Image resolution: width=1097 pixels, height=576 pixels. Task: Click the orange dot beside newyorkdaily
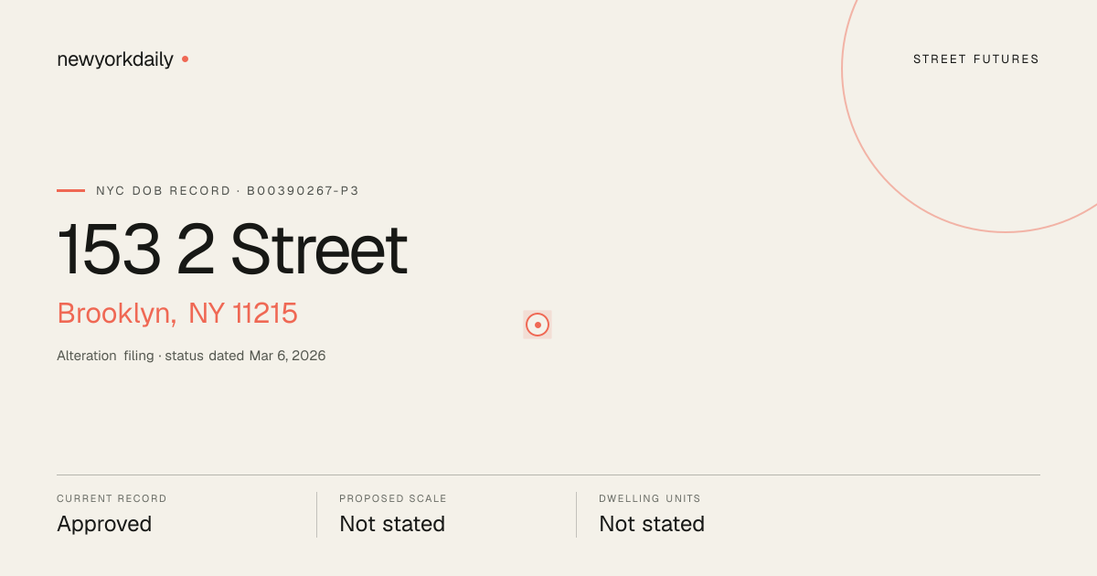(x=185, y=59)
